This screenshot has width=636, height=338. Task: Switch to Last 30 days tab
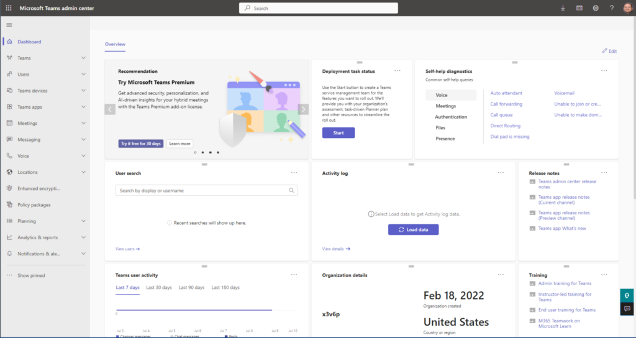[159, 287]
